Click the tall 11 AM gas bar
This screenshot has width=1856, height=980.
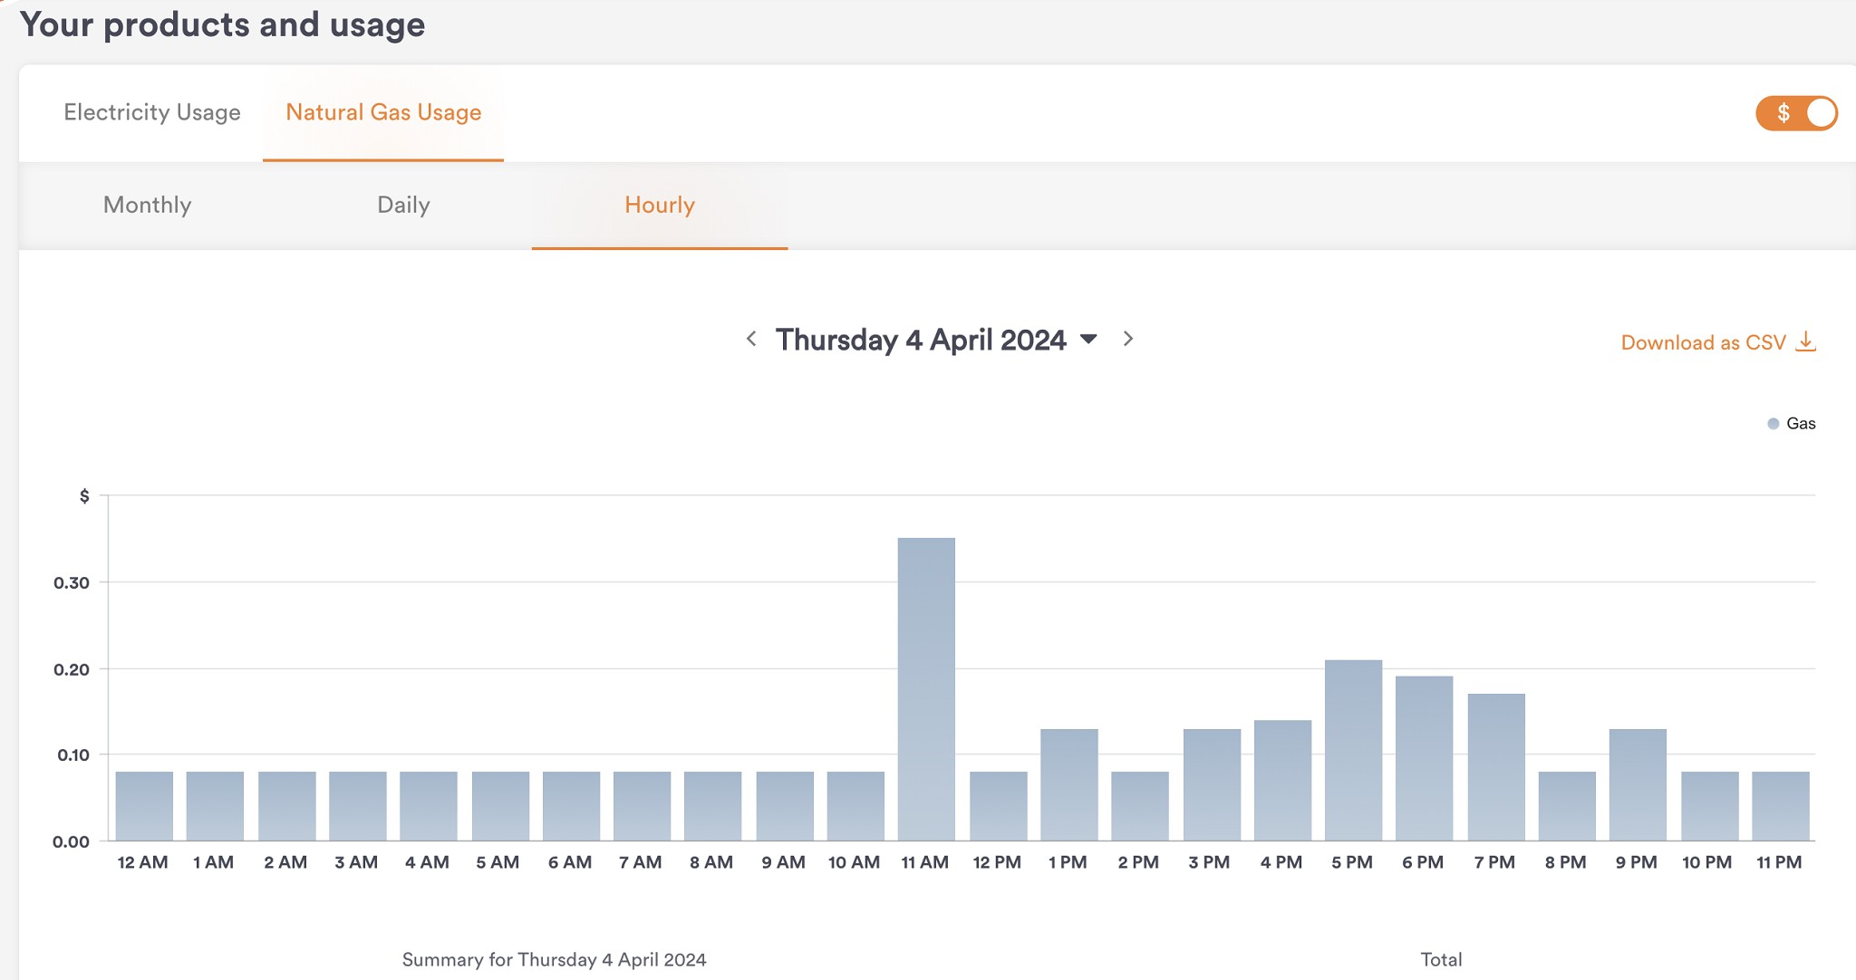pos(926,688)
